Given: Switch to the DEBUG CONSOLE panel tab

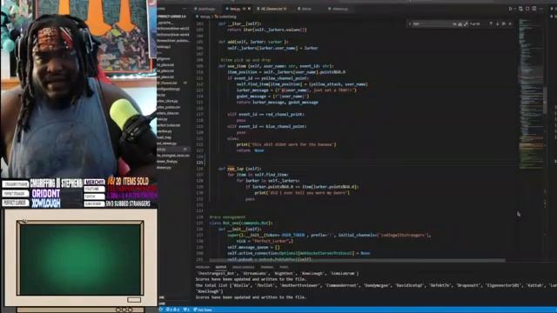Looking at the screenshot, I should (244, 267).
